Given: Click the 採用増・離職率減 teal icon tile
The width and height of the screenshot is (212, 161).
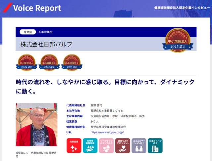Looking at the screenshot, I should point(90,145).
